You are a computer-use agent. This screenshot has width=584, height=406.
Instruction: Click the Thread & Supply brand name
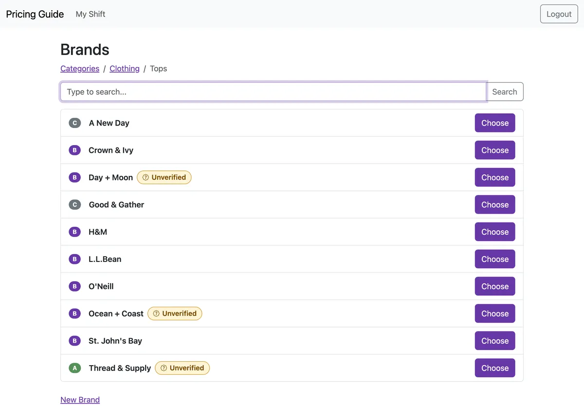(x=120, y=369)
